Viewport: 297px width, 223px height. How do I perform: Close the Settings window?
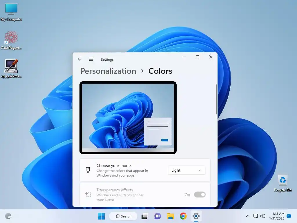(x=211, y=57)
